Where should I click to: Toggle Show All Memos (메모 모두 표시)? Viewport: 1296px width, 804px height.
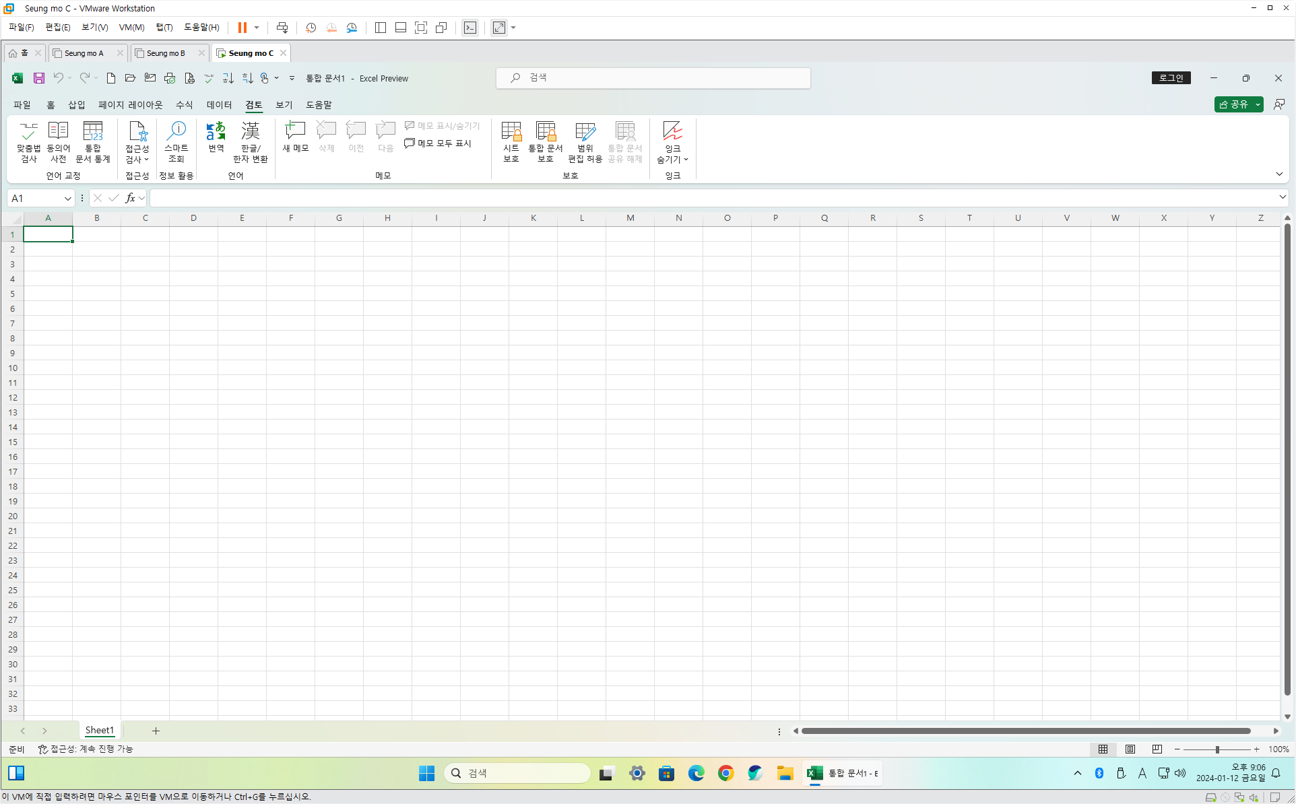(438, 143)
